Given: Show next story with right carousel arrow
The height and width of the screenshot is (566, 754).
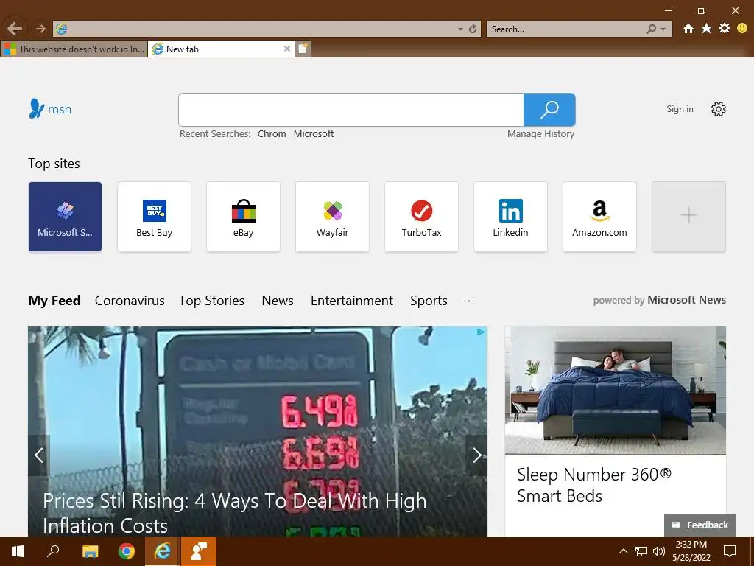Looking at the screenshot, I should pyautogui.click(x=476, y=455).
